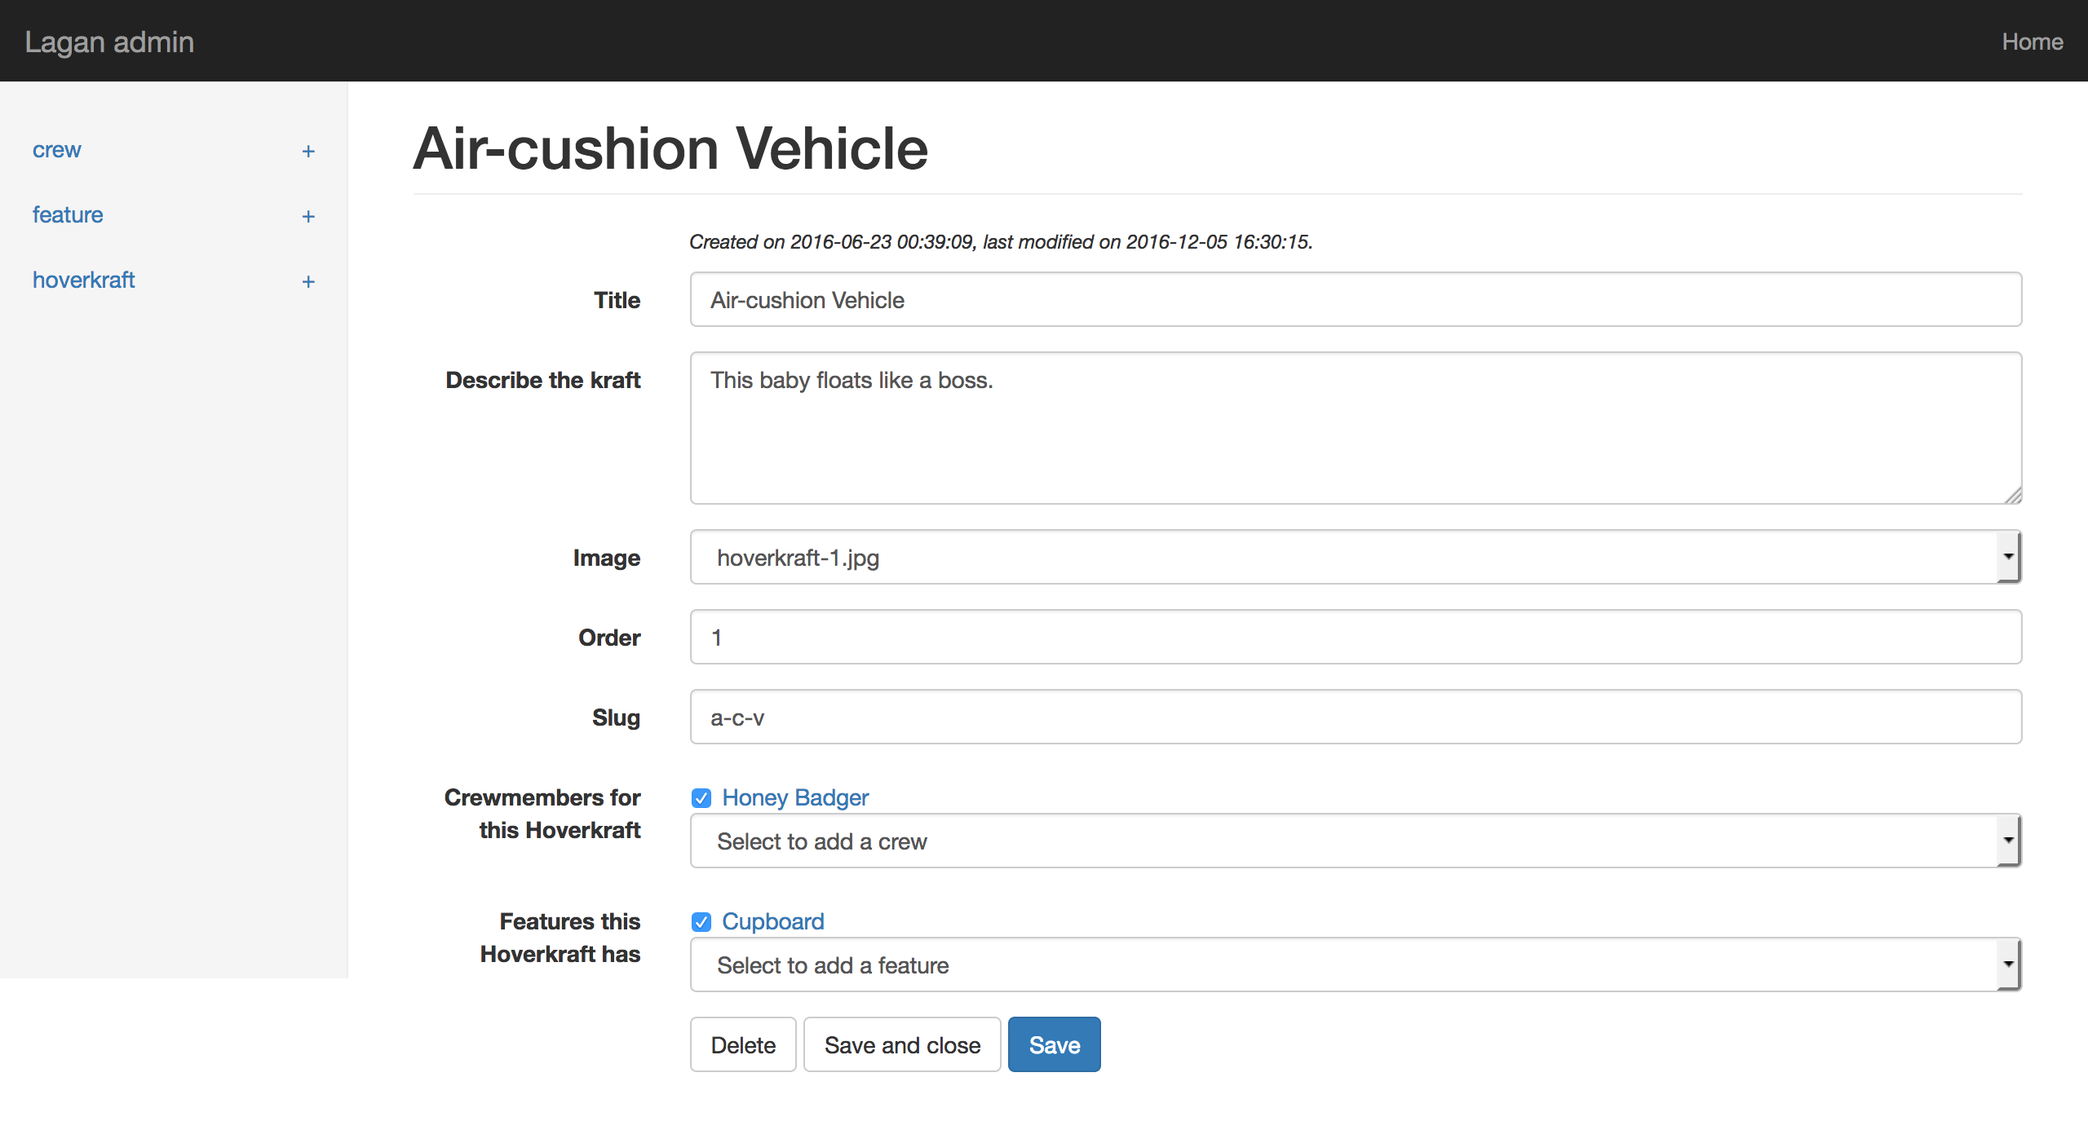Viewport: 2088px width, 1130px height.
Task: Open the Image file dropdown
Action: tap(1355, 558)
